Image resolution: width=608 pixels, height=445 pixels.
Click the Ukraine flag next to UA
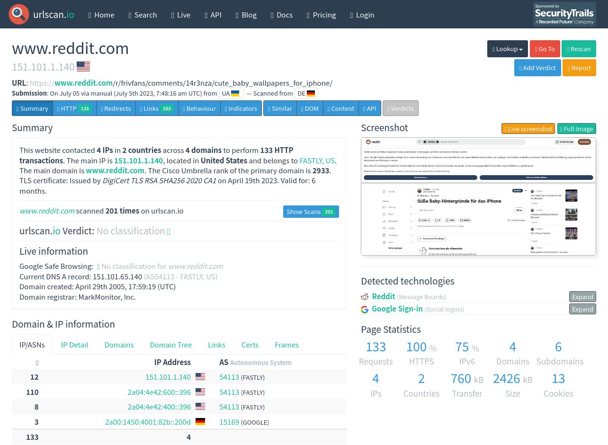pyautogui.click(x=235, y=93)
